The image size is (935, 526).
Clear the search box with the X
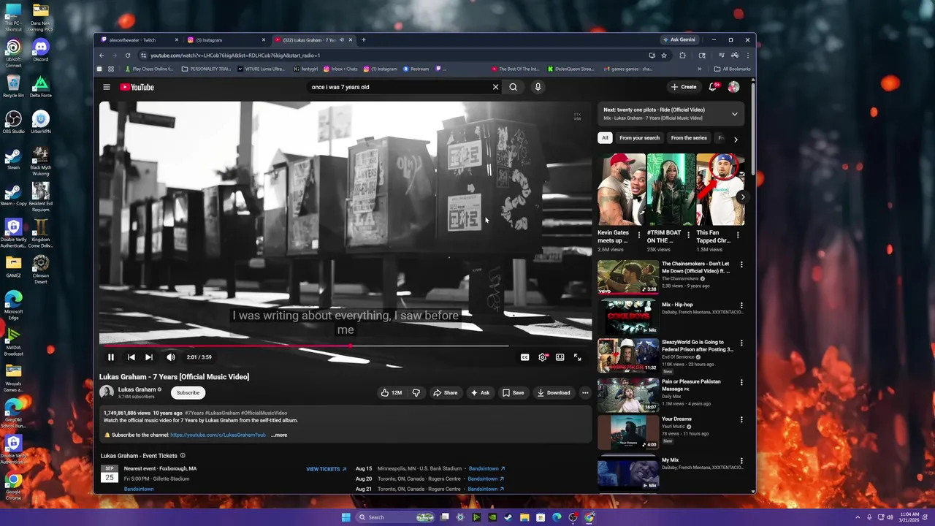coord(495,87)
